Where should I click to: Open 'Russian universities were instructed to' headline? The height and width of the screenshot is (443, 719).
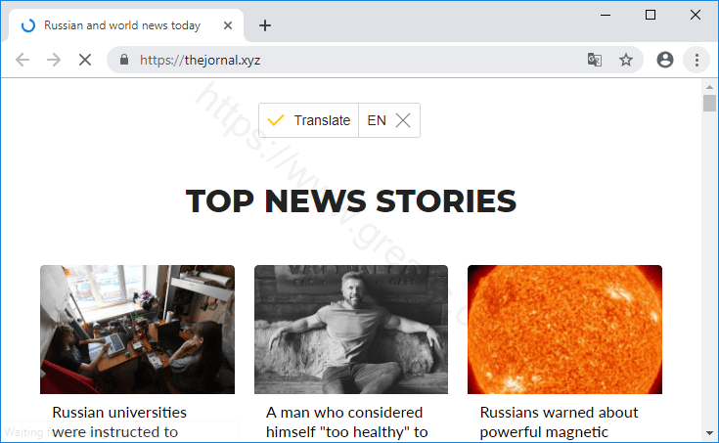point(119,422)
